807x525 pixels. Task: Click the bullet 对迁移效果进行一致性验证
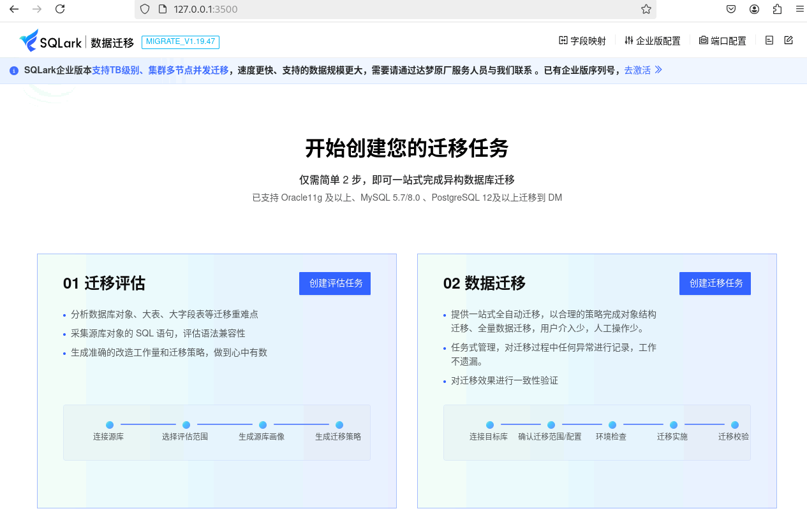pos(505,380)
